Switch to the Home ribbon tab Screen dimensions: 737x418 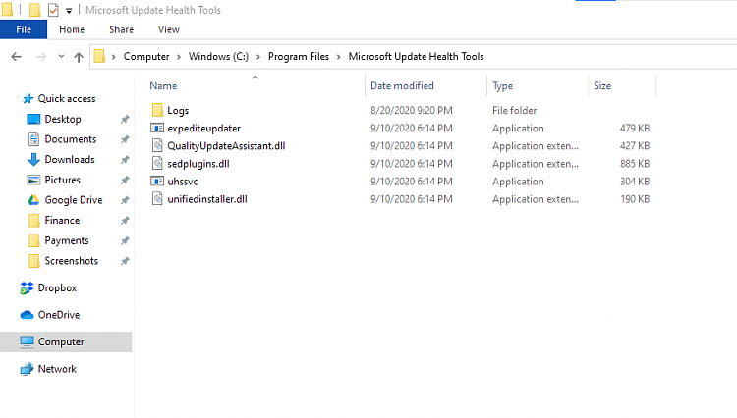click(72, 29)
